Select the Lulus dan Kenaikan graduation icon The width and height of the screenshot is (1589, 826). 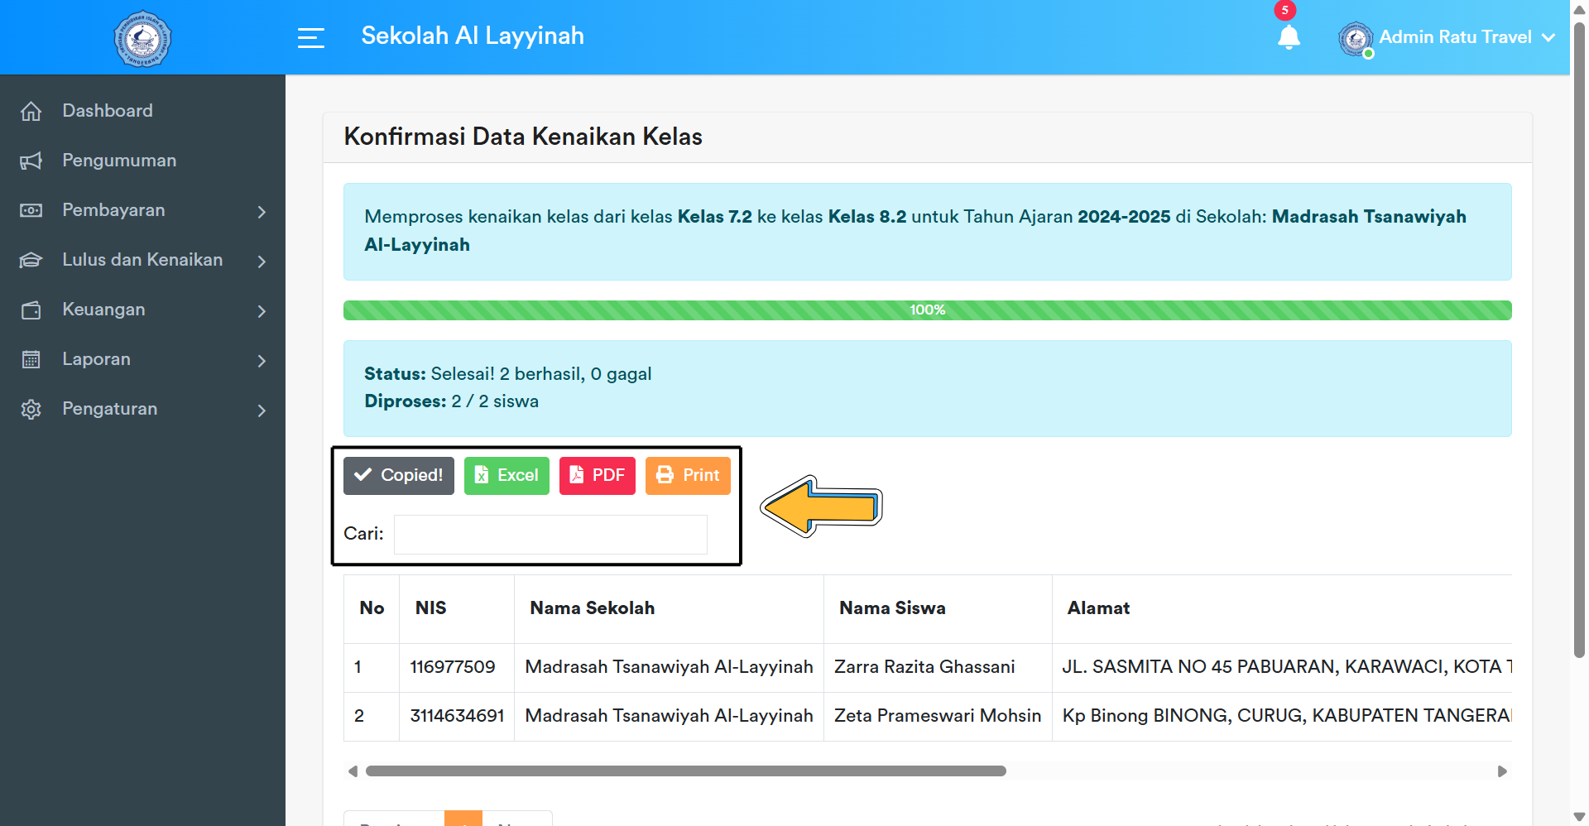tap(31, 260)
